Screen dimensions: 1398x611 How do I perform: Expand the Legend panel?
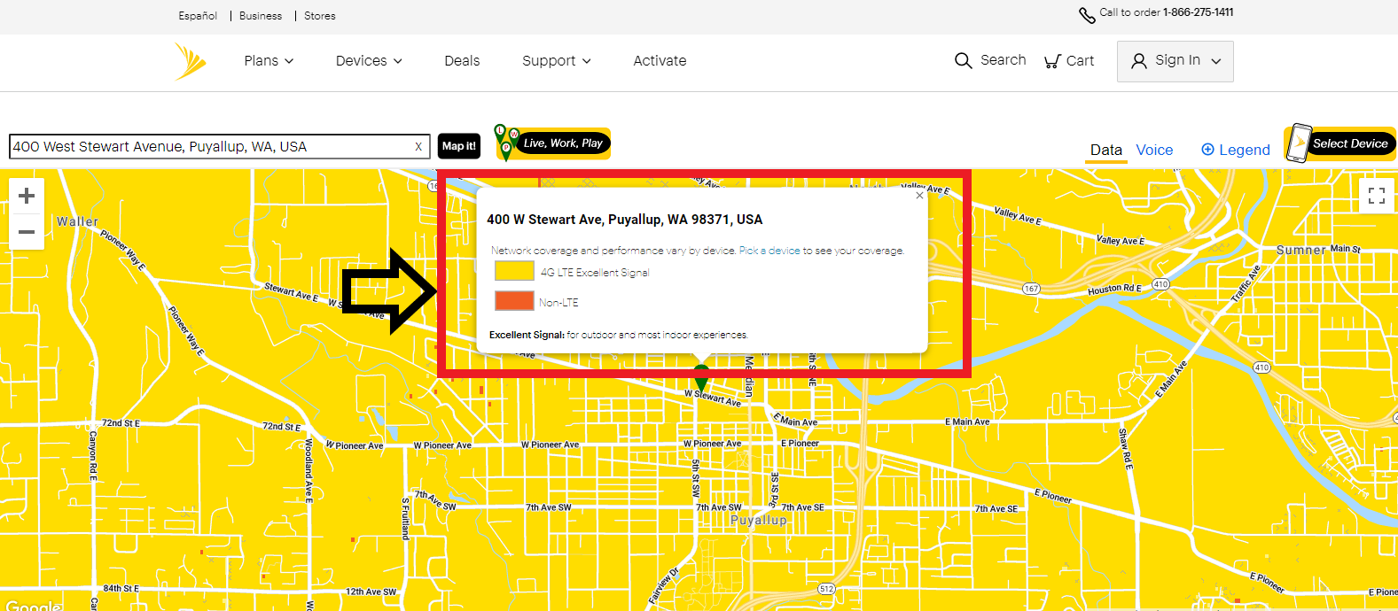1235,150
